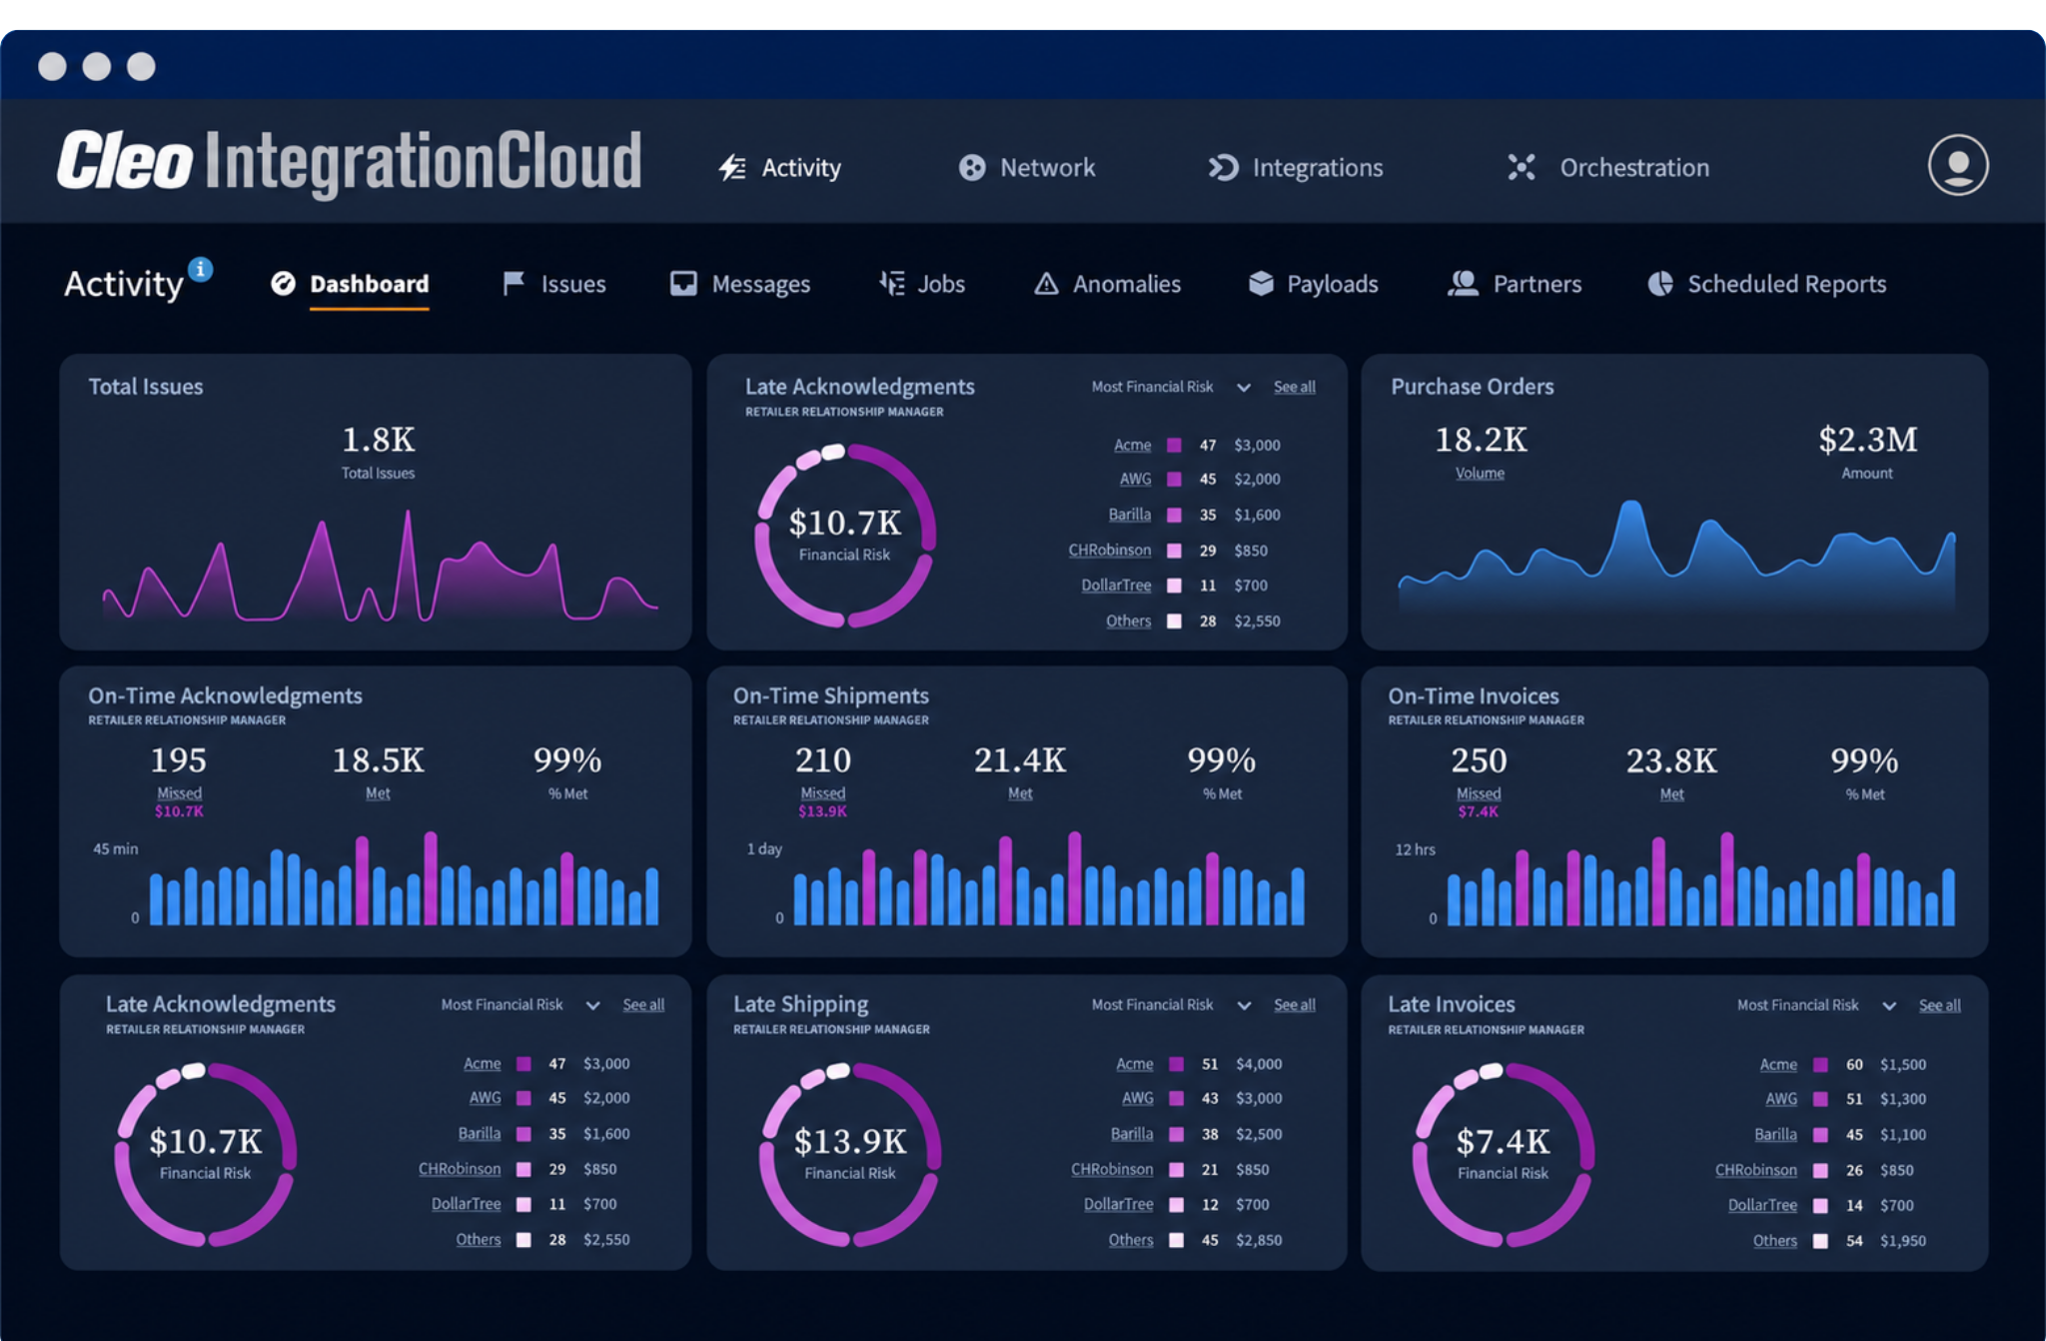Click the Barilla link in top Late Acknowledgments
Viewport: 2046px width, 1341px height.
tap(1129, 515)
